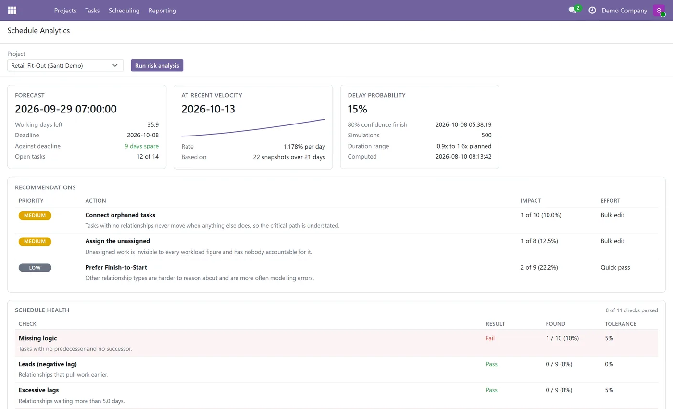This screenshot has height=409, width=673.
Task: Click the Fail result for Missing logic
Action: coord(490,338)
